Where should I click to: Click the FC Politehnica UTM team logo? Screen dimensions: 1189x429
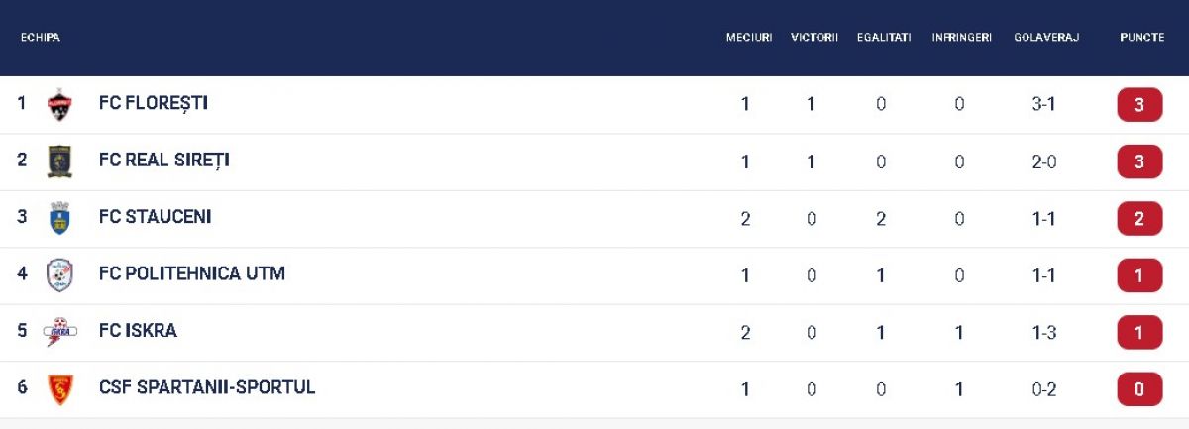click(x=59, y=274)
